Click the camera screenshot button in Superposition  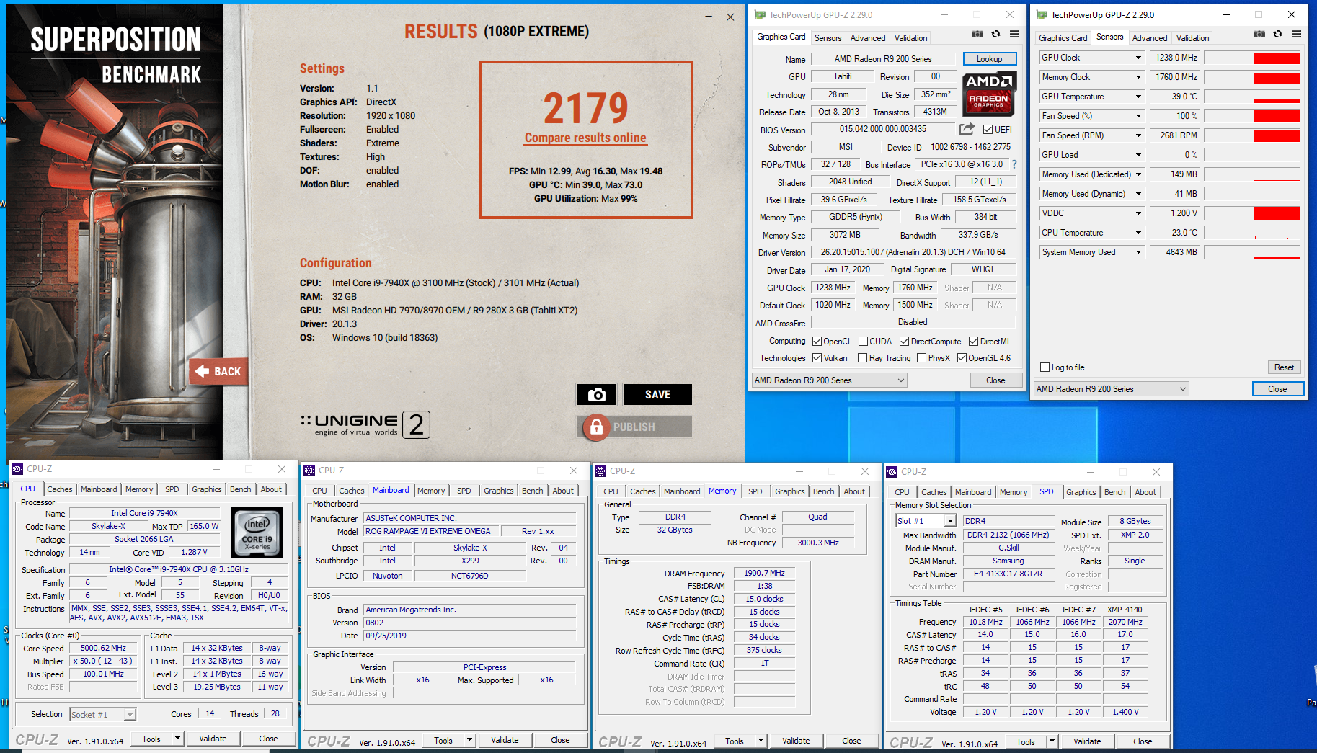[x=596, y=394]
